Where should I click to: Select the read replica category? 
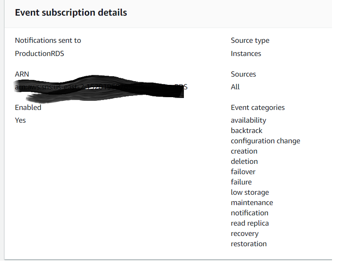(250, 223)
